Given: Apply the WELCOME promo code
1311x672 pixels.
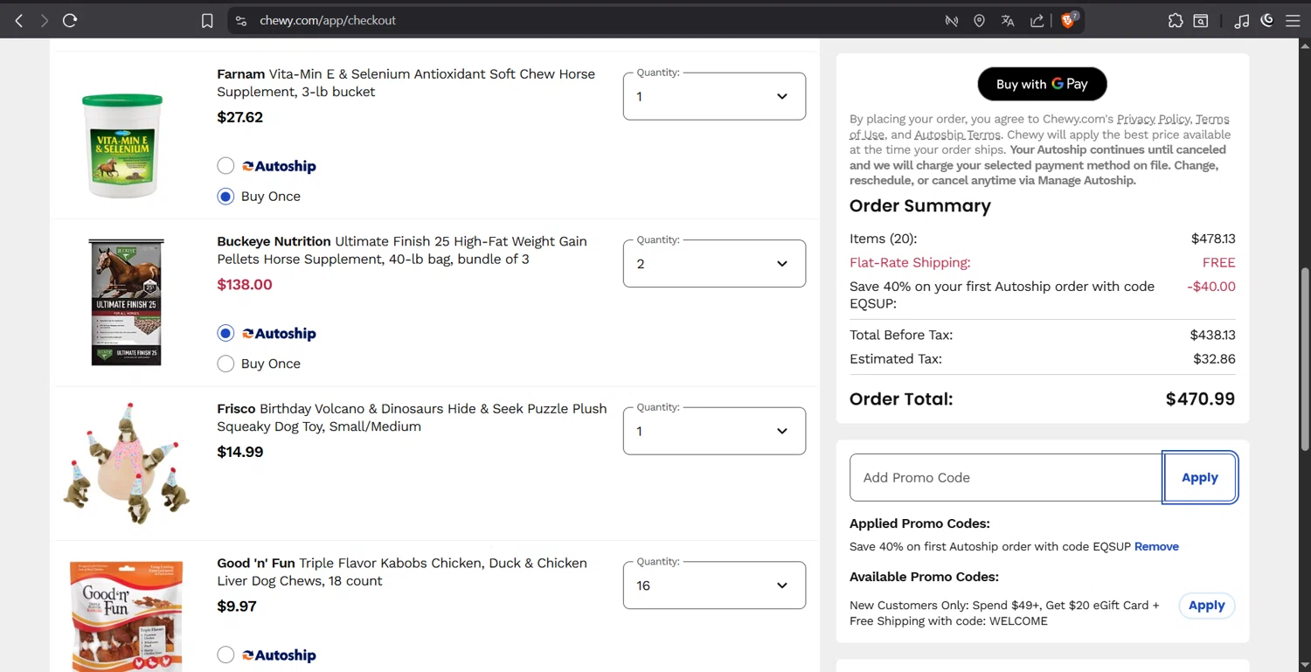Looking at the screenshot, I should point(1206,605).
